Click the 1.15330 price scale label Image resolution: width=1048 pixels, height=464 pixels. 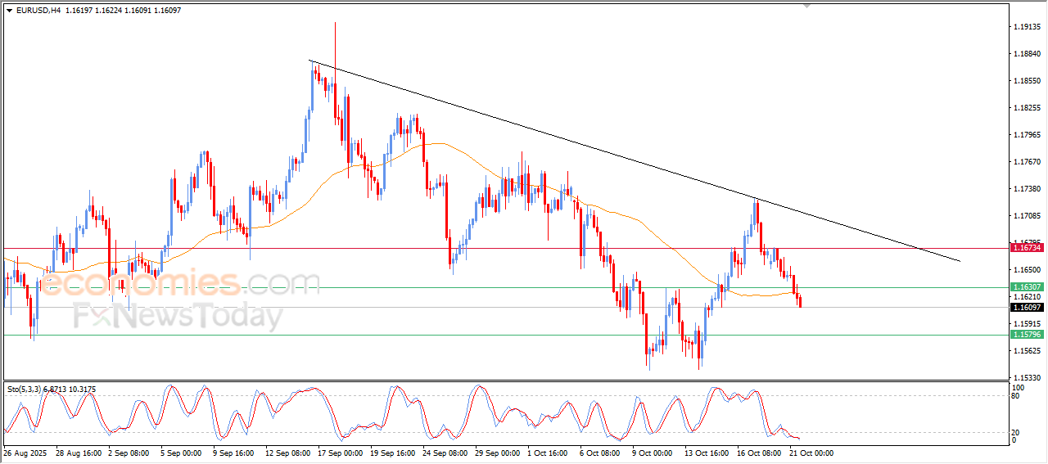coord(1027,378)
